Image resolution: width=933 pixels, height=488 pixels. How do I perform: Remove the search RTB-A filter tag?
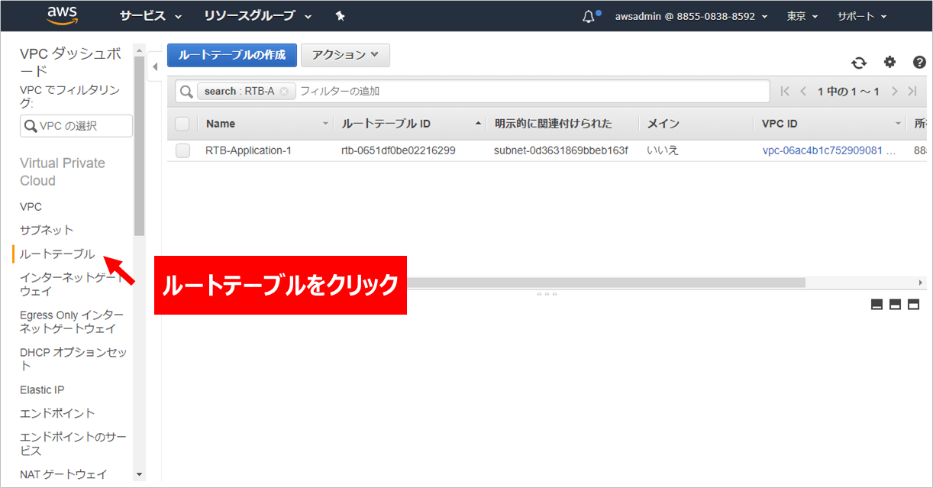click(284, 92)
